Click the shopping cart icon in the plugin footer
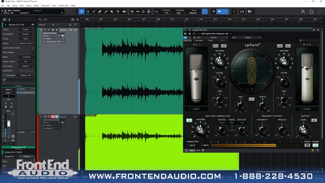 tap(313, 150)
